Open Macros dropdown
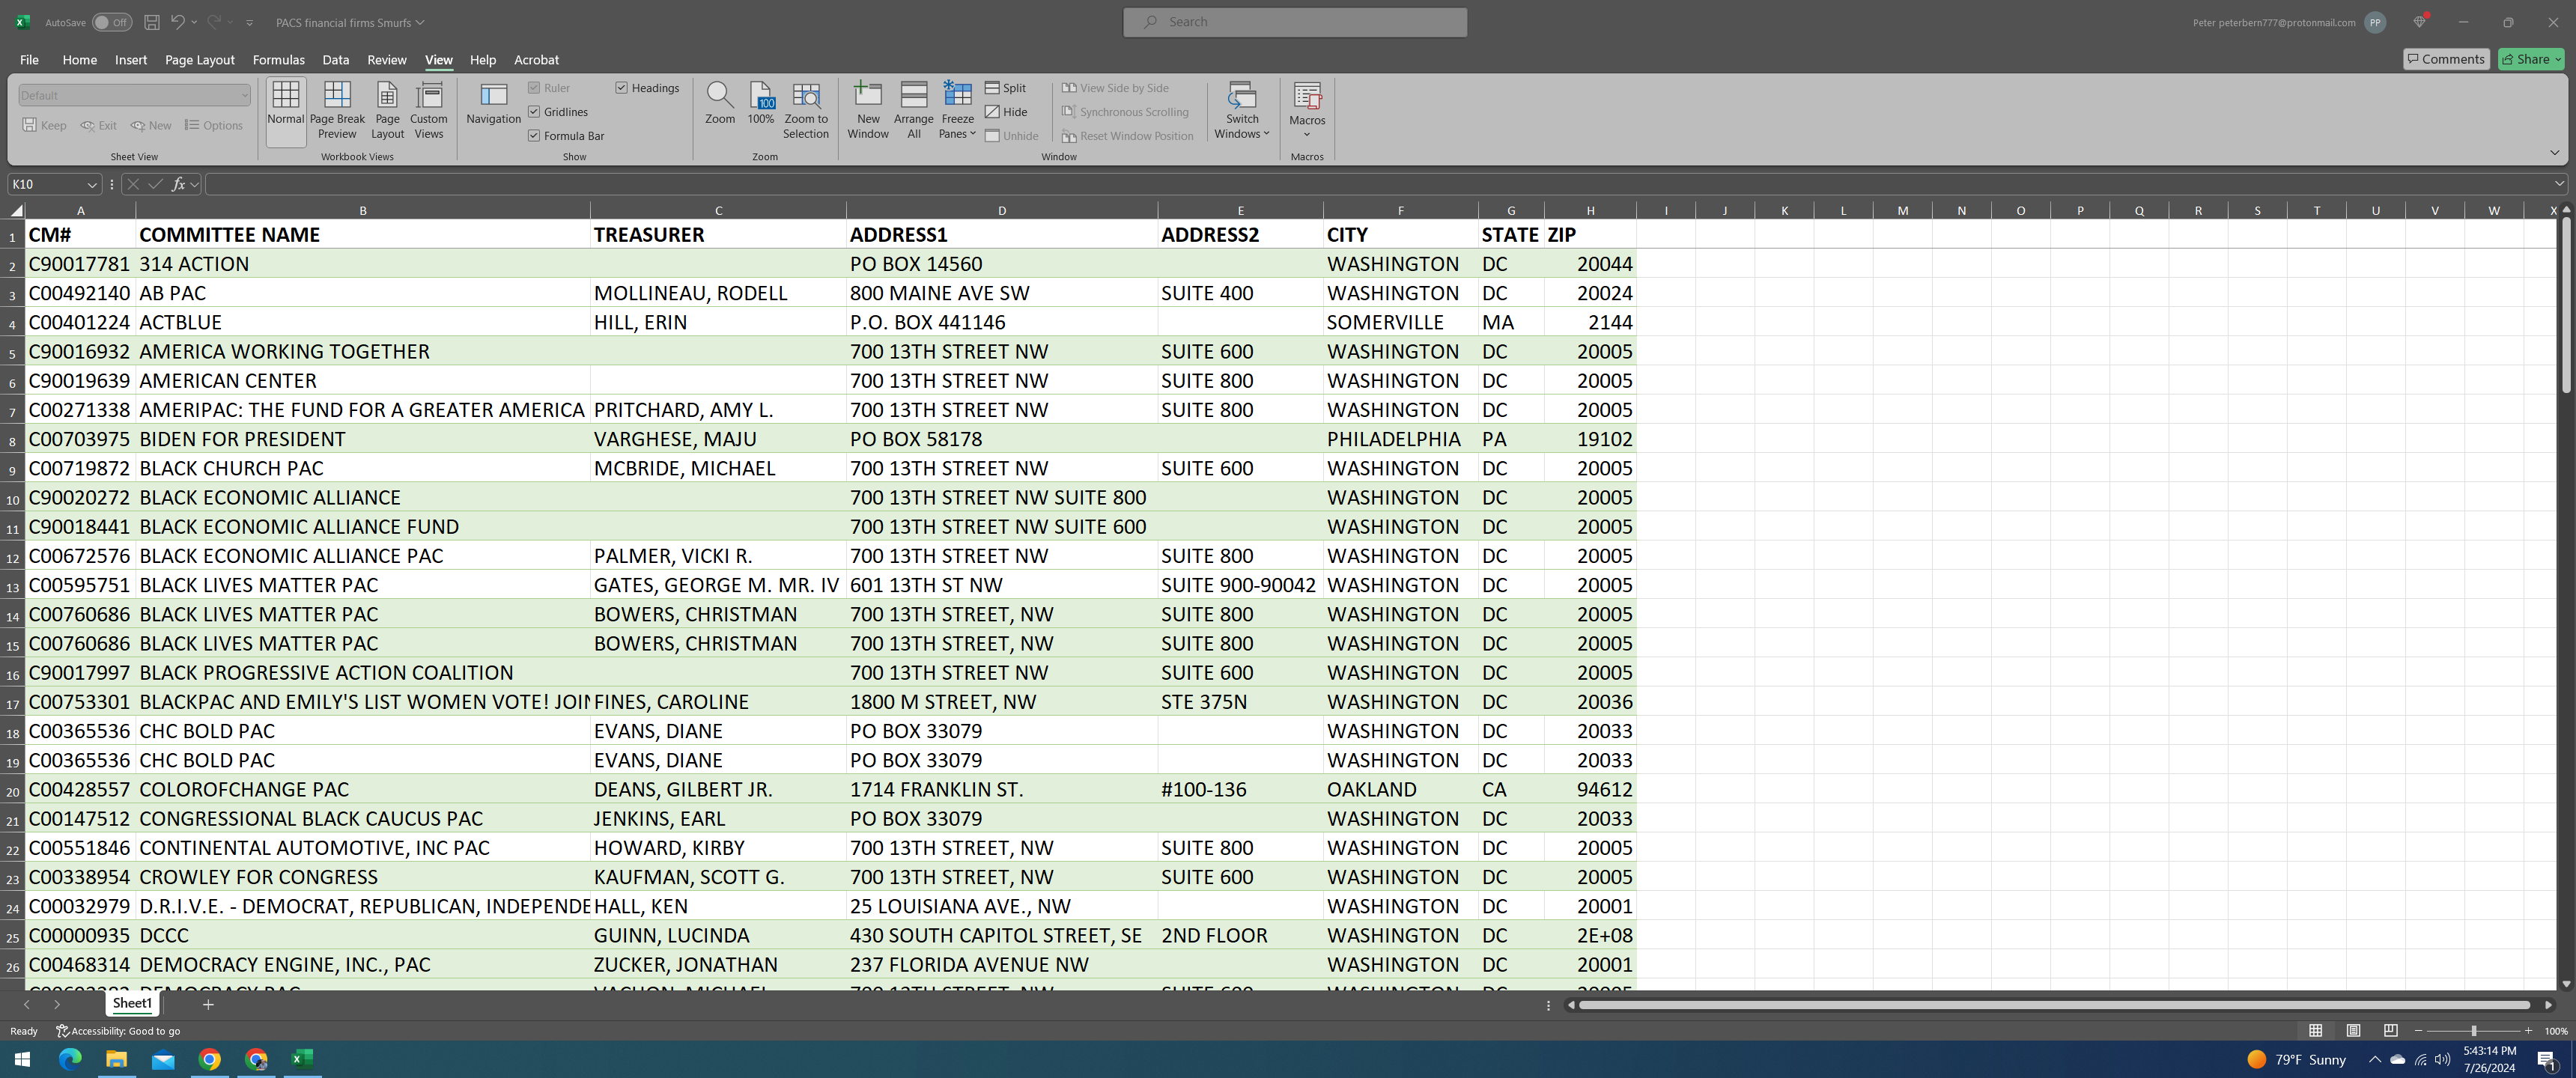The height and width of the screenshot is (1078, 2576). pos(1307,110)
